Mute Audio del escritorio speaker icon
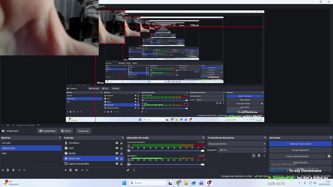 coord(129,151)
